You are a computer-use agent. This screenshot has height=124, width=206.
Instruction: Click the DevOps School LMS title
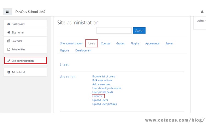30,12
